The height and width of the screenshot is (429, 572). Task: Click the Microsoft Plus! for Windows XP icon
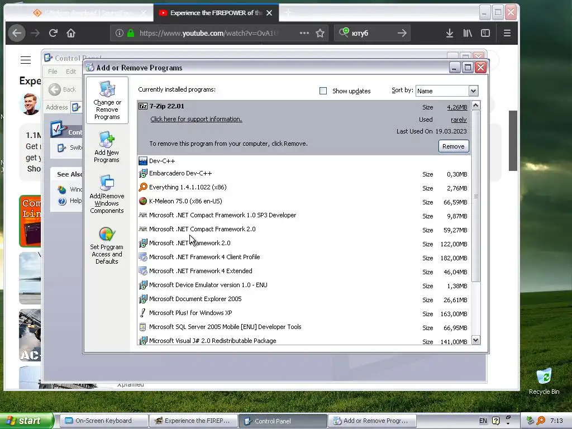(142, 313)
